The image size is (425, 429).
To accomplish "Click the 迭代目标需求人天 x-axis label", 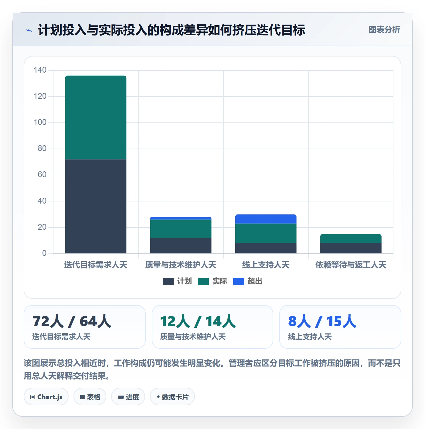I will (96, 265).
